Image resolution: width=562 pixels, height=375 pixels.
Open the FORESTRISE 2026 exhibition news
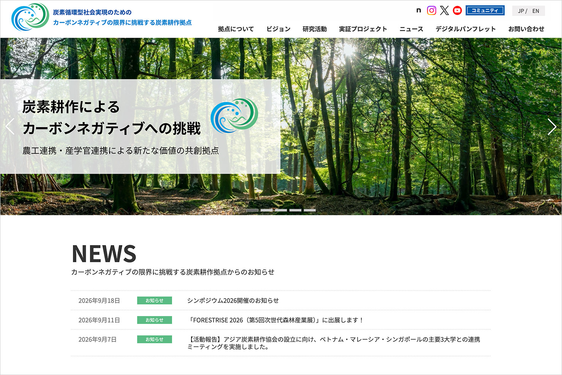276,320
